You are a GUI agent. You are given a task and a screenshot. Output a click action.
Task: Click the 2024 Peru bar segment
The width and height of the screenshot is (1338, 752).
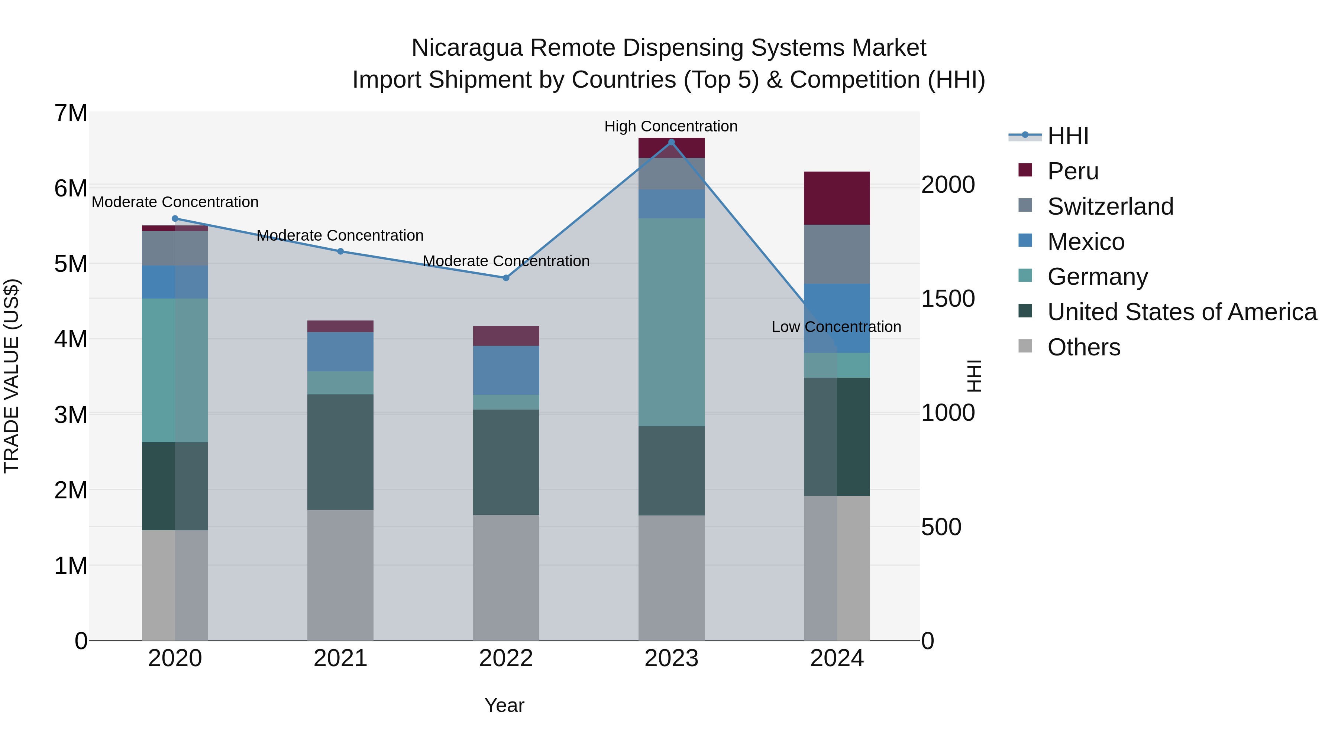click(x=837, y=198)
